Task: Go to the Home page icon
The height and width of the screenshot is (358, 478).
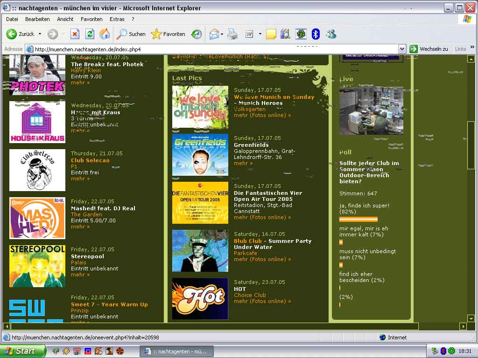Action: 105,34
